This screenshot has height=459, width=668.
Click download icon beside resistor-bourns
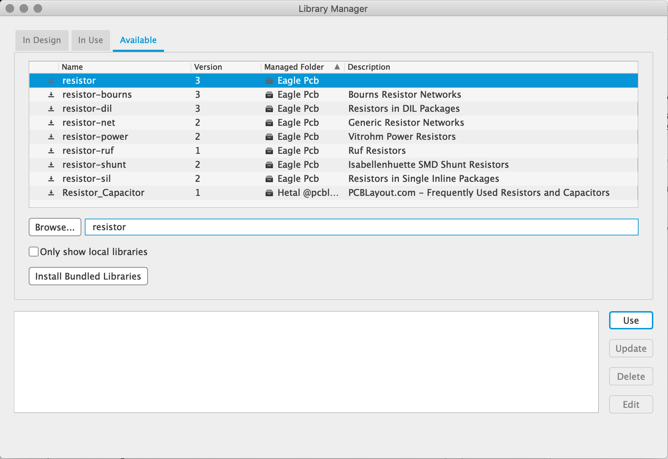point(51,95)
